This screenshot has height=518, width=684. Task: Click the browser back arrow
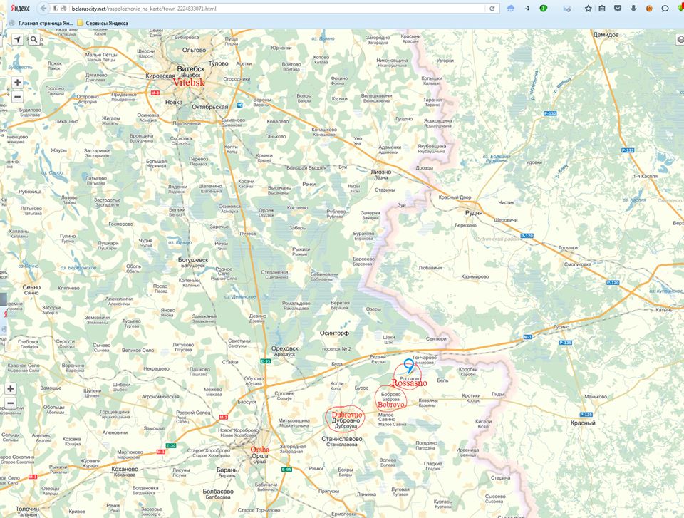(44, 9)
